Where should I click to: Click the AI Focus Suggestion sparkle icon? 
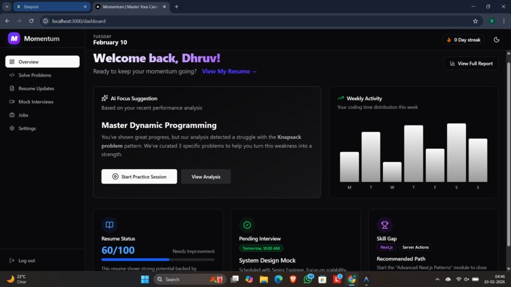[105, 98]
